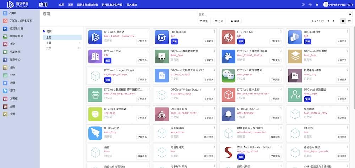355x168 pixels.
Task: Go to the next page arrow
Action: pos(333,21)
